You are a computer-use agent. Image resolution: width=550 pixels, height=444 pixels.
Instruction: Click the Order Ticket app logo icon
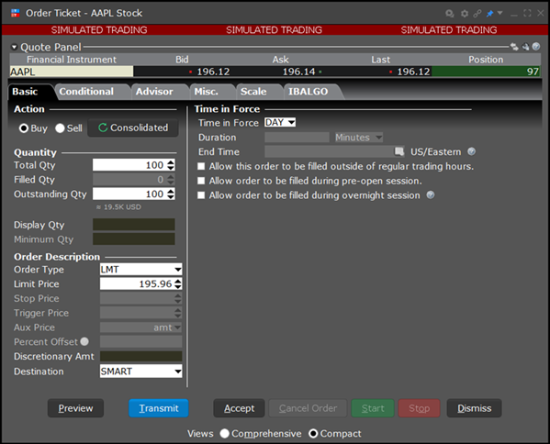pyautogui.click(x=15, y=14)
